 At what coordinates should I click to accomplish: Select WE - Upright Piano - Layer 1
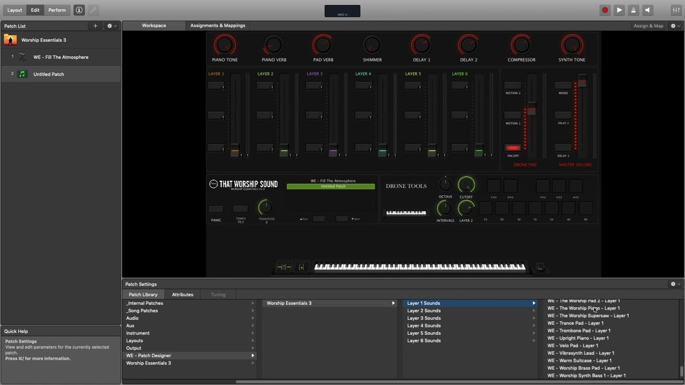(578, 338)
